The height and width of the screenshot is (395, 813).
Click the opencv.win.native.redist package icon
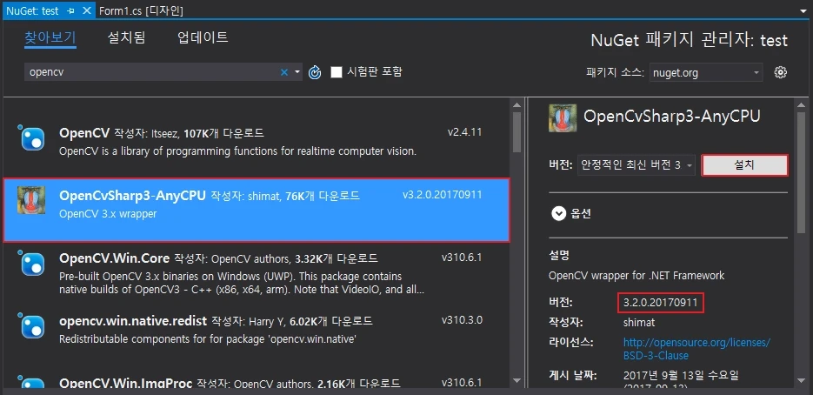click(x=32, y=326)
